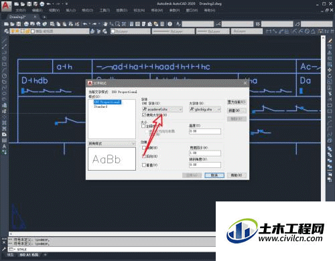Open the Edit (E) menu

(x=37, y=10)
